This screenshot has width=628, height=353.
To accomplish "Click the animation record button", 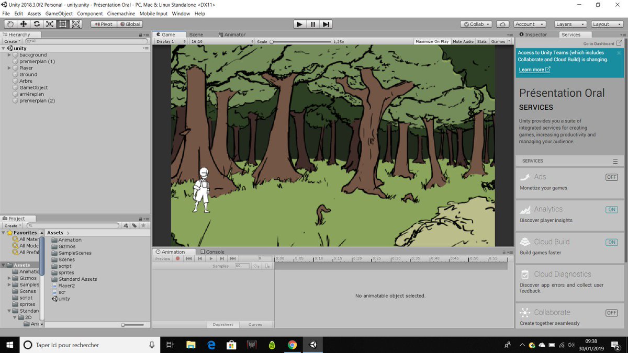I will point(178,259).
